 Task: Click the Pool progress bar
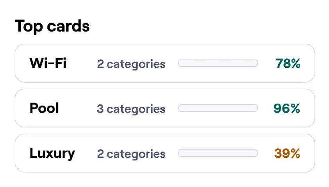click(218, 108)
